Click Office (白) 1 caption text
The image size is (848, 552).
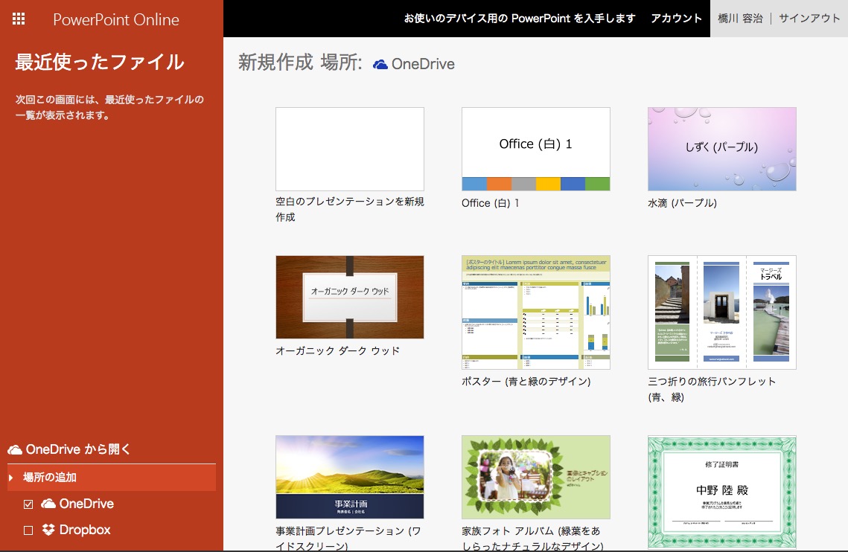(491, 203)
